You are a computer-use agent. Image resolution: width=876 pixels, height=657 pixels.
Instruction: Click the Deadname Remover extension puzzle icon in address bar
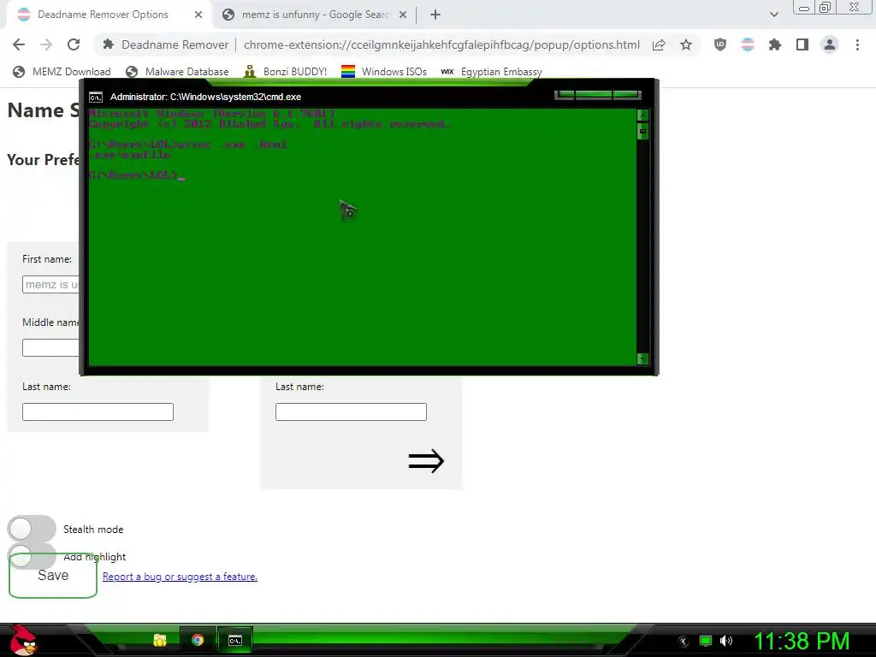click(x=109, y=44)
